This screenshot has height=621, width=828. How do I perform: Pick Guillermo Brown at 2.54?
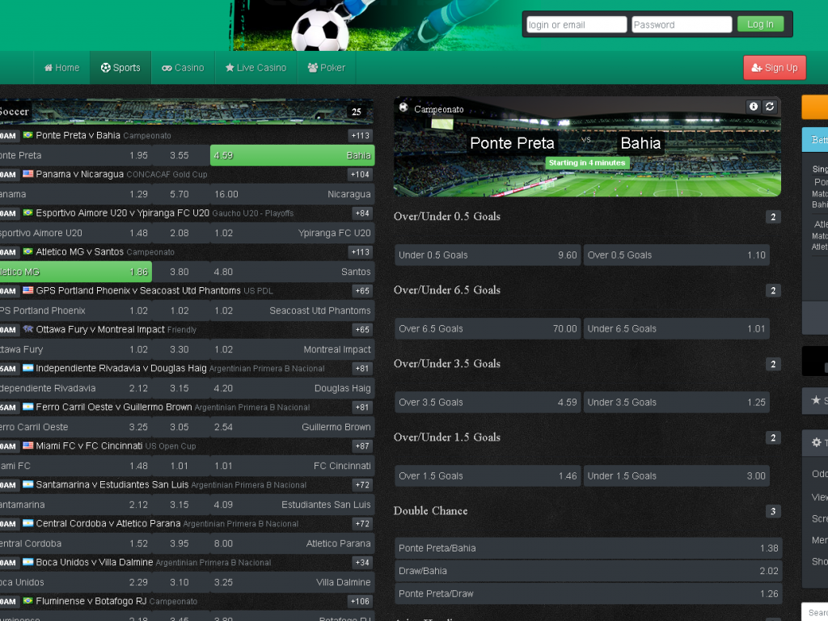(292, 427)
